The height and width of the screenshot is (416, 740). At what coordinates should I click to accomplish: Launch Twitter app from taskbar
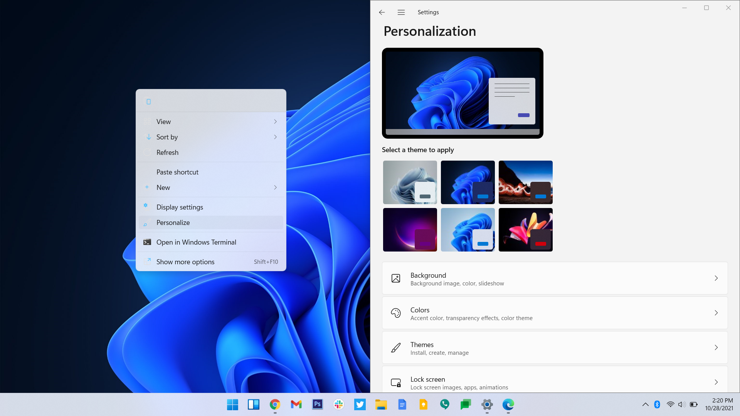coord(359,404)
